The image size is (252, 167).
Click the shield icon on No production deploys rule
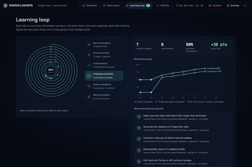[139, 128]
